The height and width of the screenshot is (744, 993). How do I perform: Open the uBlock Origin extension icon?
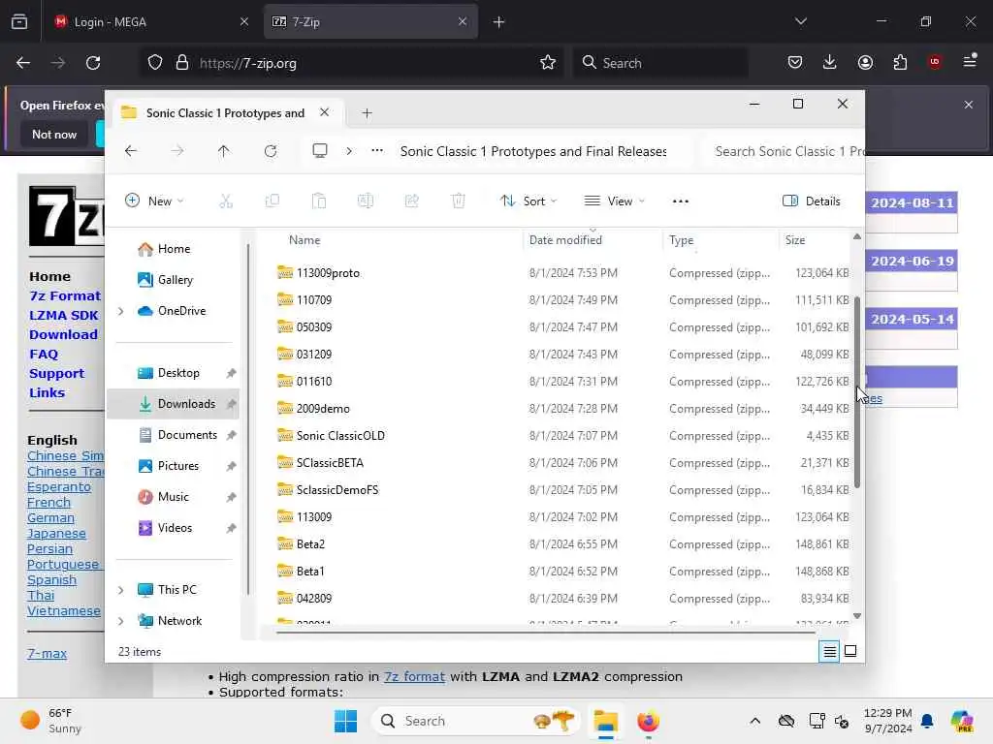coord(935,62)
